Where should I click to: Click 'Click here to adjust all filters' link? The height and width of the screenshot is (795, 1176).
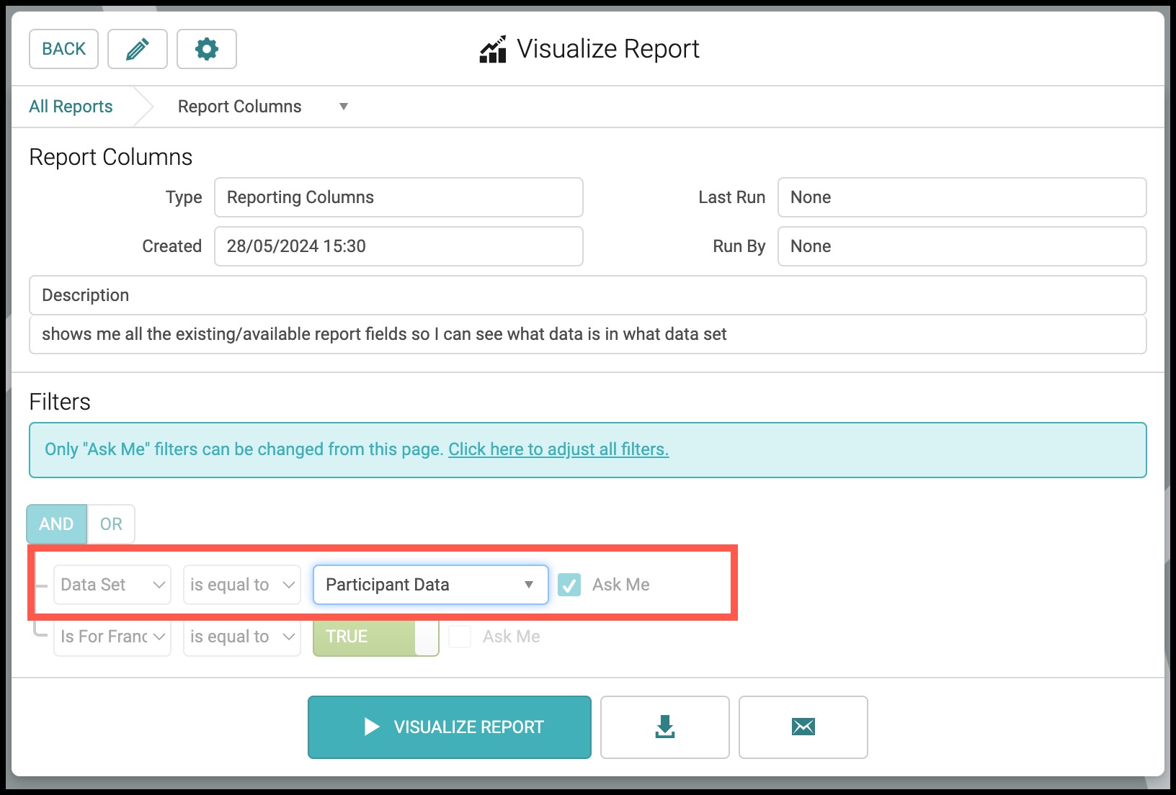tap(558, 449)
